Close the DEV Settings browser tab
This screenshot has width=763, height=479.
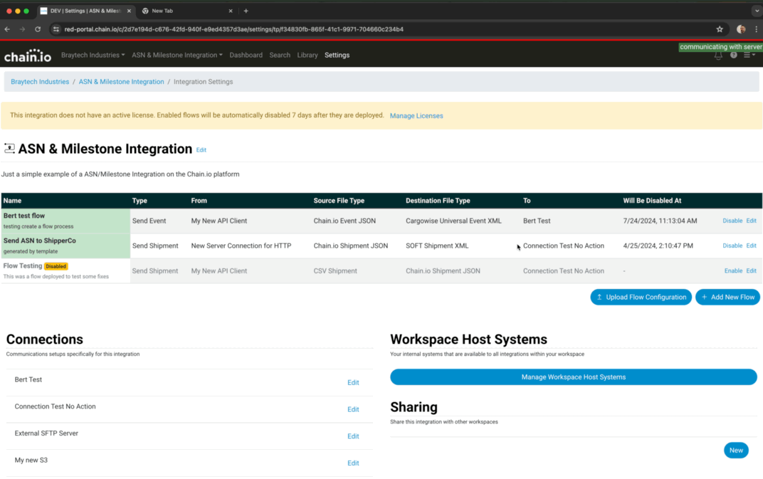129,11
